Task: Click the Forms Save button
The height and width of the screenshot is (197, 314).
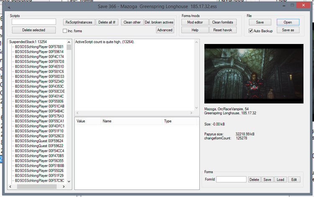Action: pos(268,179)
